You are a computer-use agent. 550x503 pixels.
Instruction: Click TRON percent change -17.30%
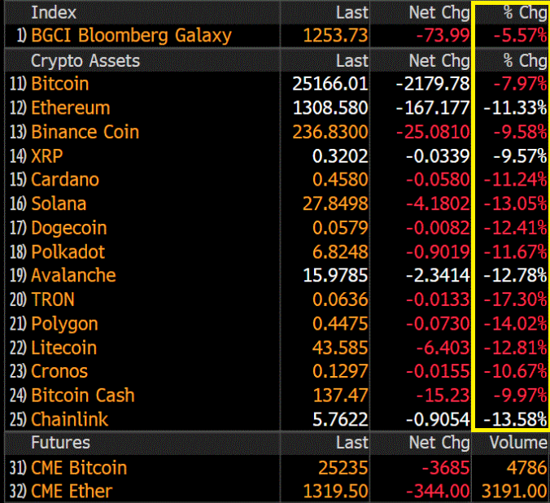[x=515, y=300]
